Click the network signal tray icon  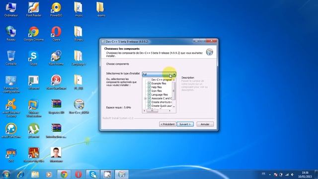[x=287, y=175]
